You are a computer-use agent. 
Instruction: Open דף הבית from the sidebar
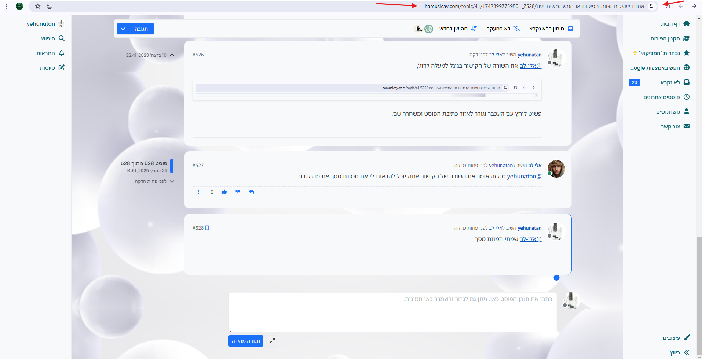675,24
